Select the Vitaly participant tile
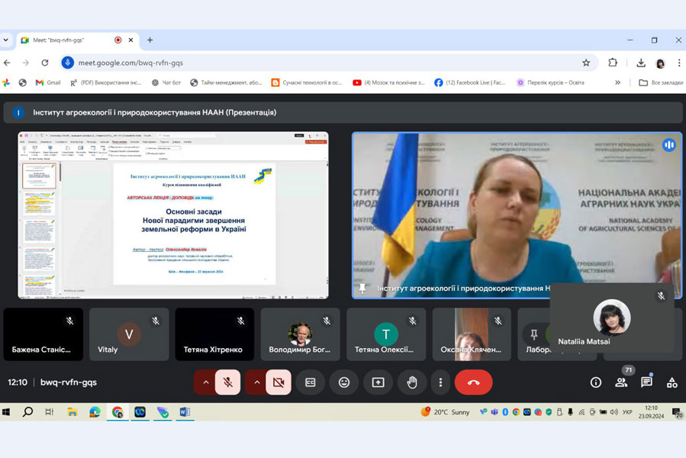 (129, 334)
